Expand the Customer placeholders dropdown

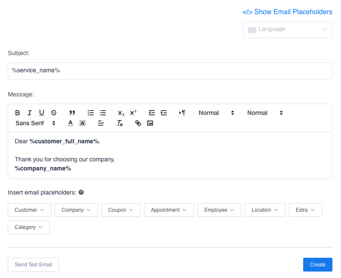(29, 210)
